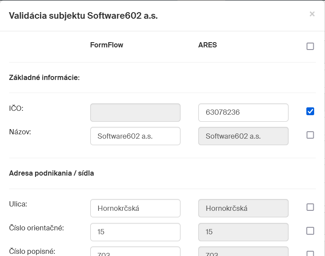Click the ARES IČO field showing 63078236
This screenshot has width=325, height=256.
coord(243,113)
